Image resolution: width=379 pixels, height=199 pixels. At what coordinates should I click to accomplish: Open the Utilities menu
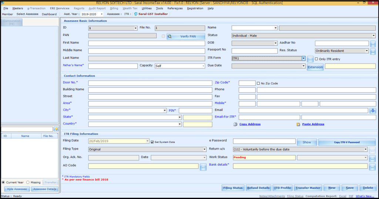coord(147,8)
